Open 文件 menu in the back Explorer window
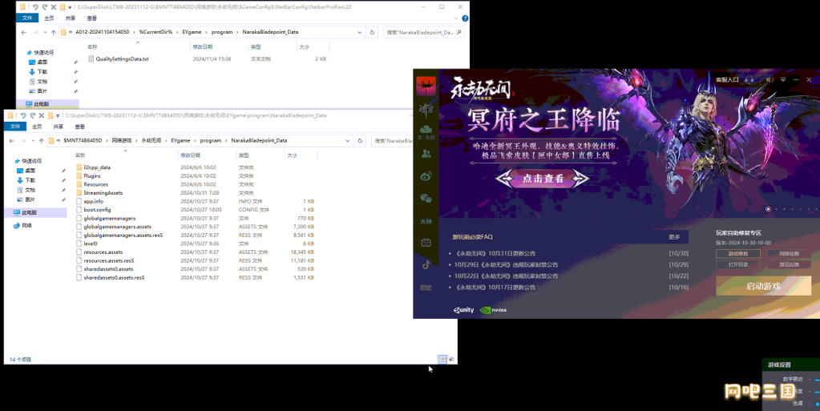This screenshot has height=411, width=820. [x=27, y=18]
